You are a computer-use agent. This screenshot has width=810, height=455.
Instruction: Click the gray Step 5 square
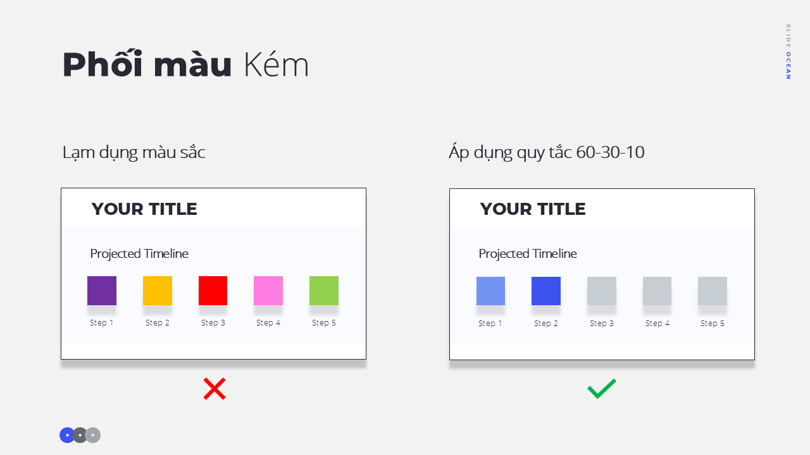coord(713,291)
